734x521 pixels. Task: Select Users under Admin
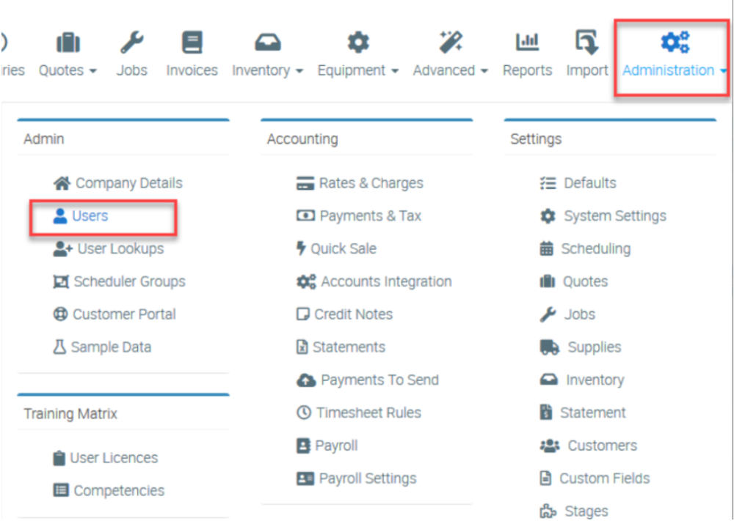(x=90, y=216)
